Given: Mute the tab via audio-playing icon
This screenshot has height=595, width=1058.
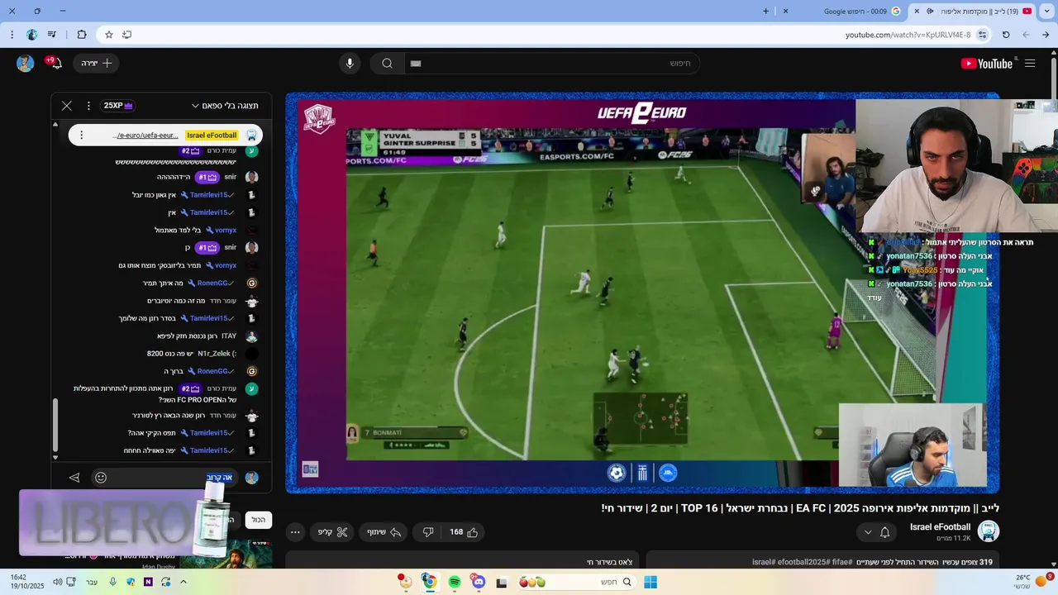Looking at the screenshot, I should (930, 12).
